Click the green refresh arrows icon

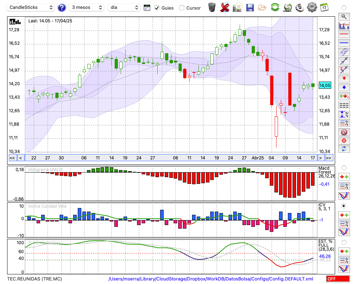tap(275, 7)
